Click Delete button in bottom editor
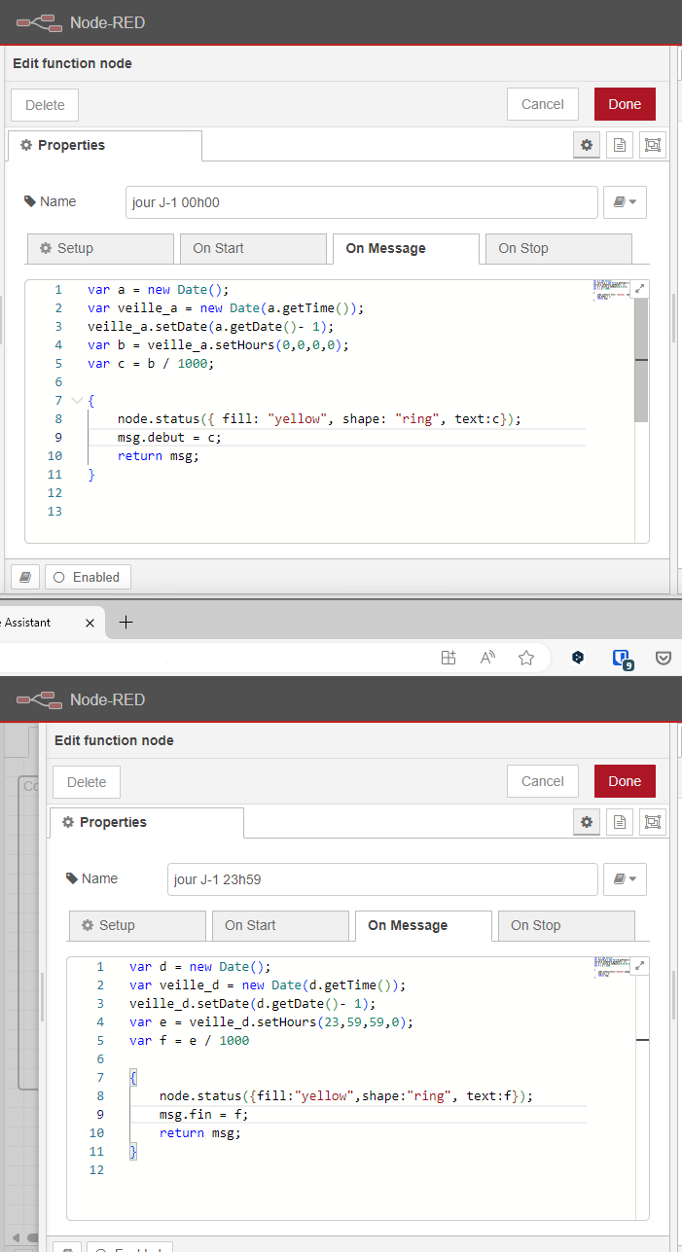This screenshot has height=1252, width=682. point(87,782)
